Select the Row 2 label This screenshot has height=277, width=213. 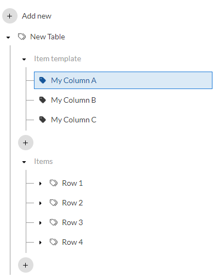[x=72, y=203]
